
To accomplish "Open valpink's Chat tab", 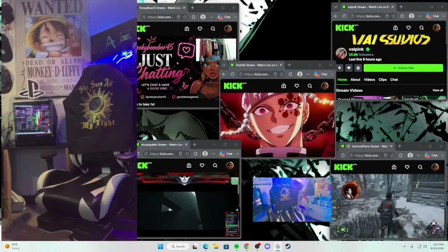I will click(x=394, y=79).
